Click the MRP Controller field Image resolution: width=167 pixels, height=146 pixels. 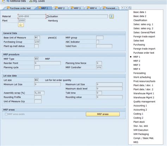(99, 67)
